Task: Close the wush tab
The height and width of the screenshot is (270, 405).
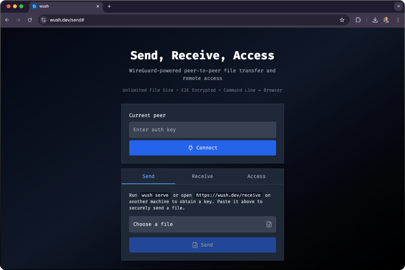Action: (x=98, y=6)
